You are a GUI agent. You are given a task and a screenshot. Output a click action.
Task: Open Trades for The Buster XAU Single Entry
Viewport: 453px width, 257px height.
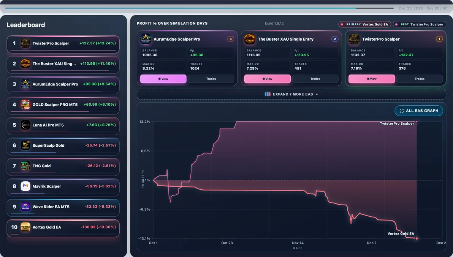point(315,79)
